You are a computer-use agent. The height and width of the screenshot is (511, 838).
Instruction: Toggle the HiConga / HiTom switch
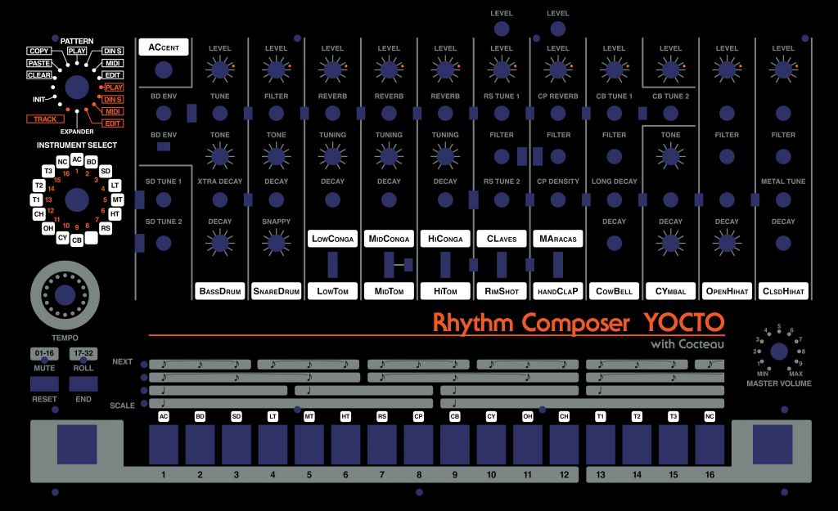pos(445,265)
